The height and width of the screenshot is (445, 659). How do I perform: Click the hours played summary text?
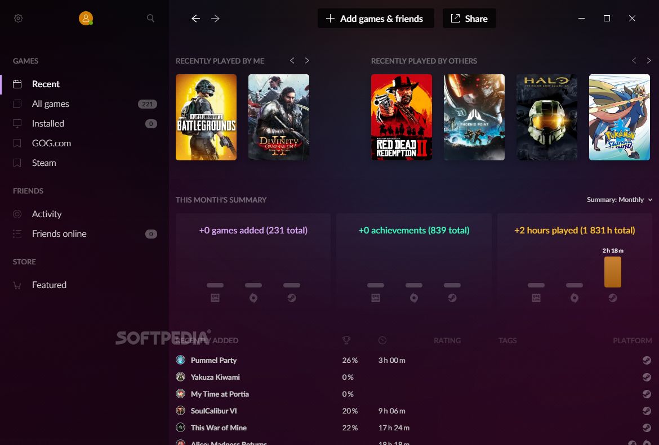pyautogui.click(x=575, y=231)
